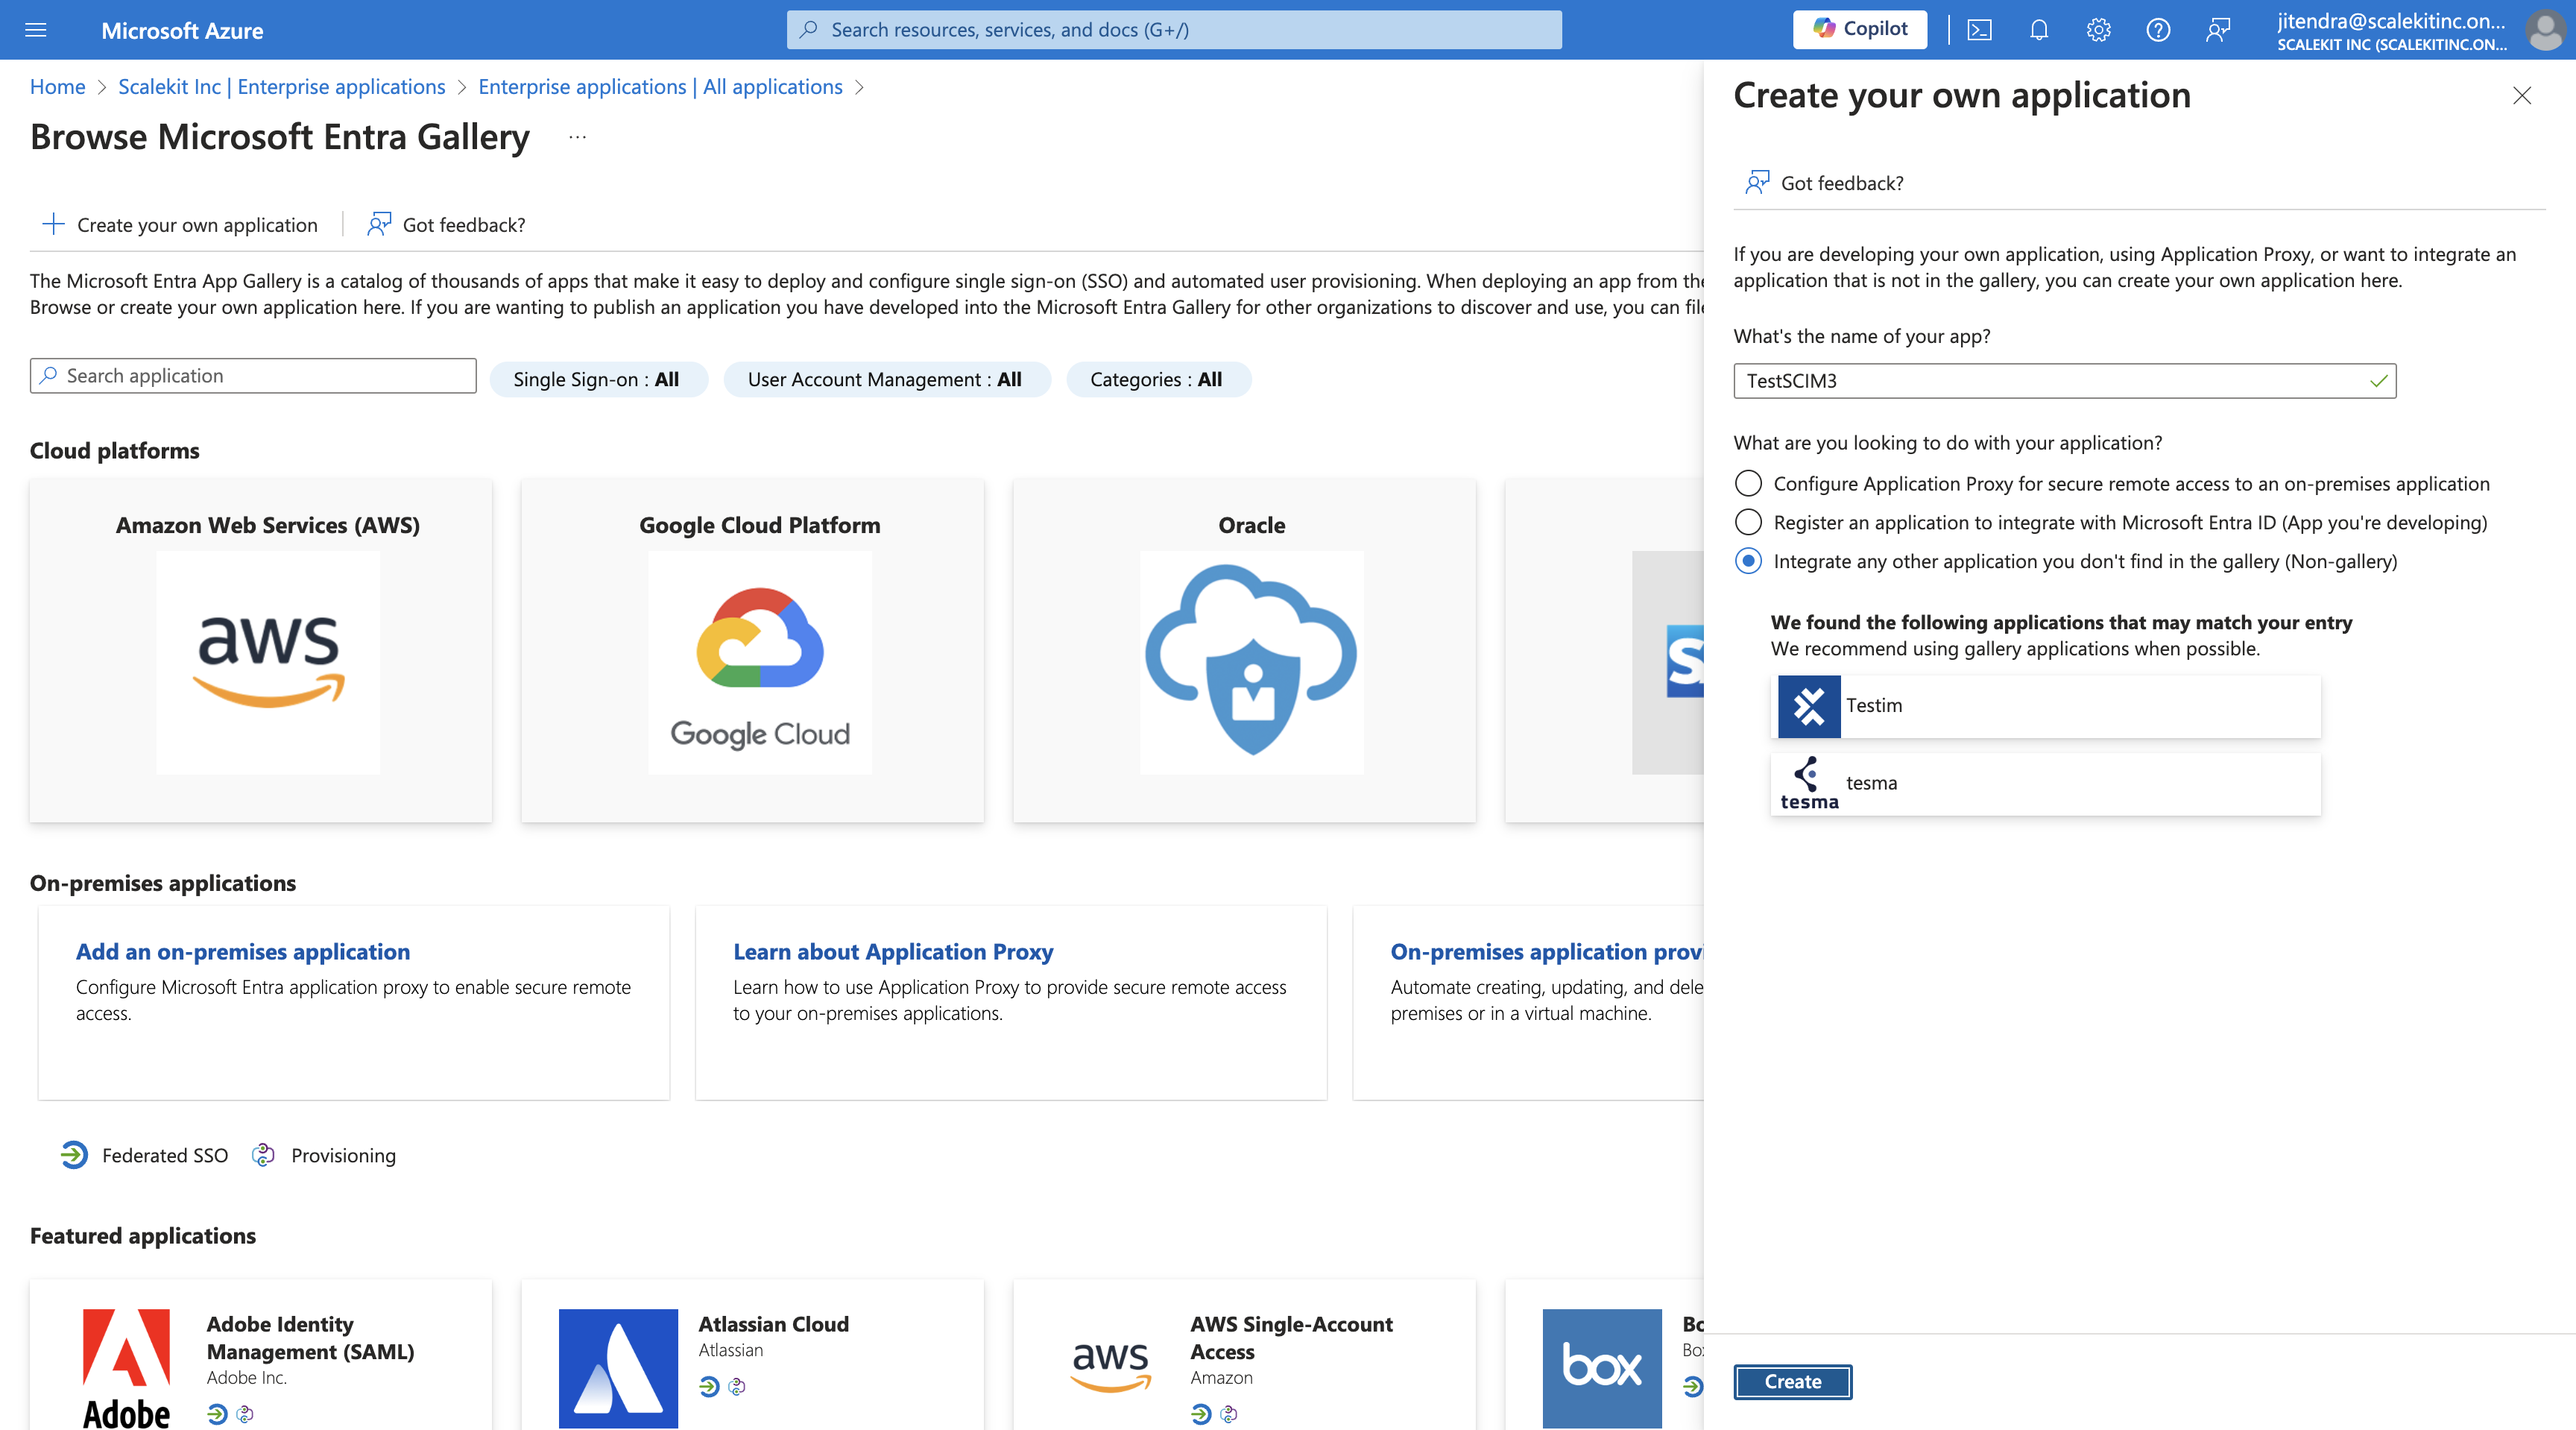The height and width of the screenshot is (1430, 2576).
Task: Click the global search resources box
Action: [1174, 30]
